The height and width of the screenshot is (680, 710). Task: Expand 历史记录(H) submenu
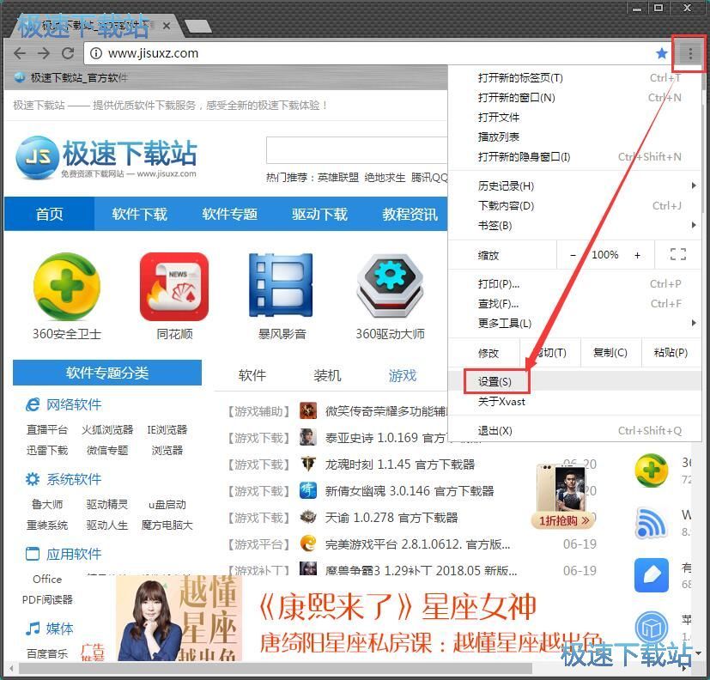(575, 186)
